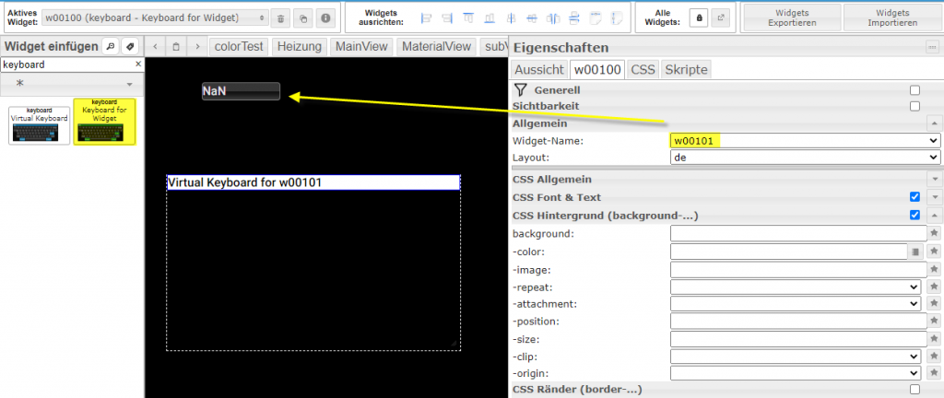This screenshot has width=944, height=398.
Task: Click the filter funnel icon next to Generell
Action: [x=521, y=90]
